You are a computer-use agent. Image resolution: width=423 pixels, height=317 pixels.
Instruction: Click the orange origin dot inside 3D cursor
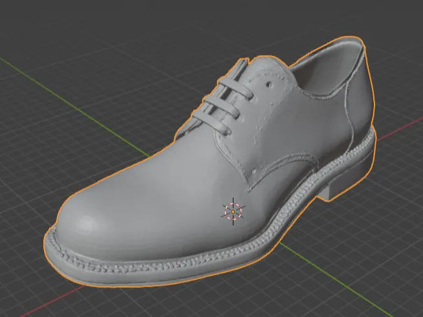[x=233, y=212]
